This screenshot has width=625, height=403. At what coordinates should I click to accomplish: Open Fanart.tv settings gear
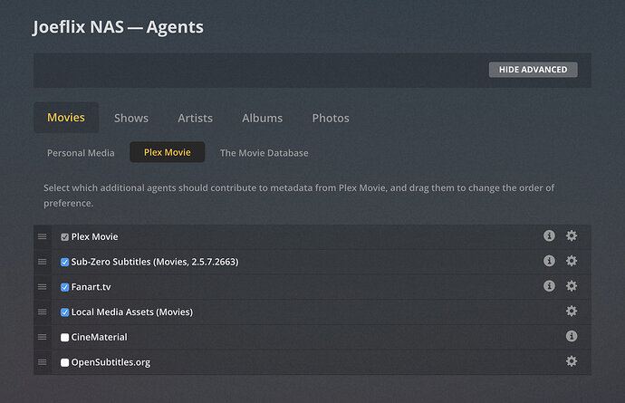tap(572, 286)
